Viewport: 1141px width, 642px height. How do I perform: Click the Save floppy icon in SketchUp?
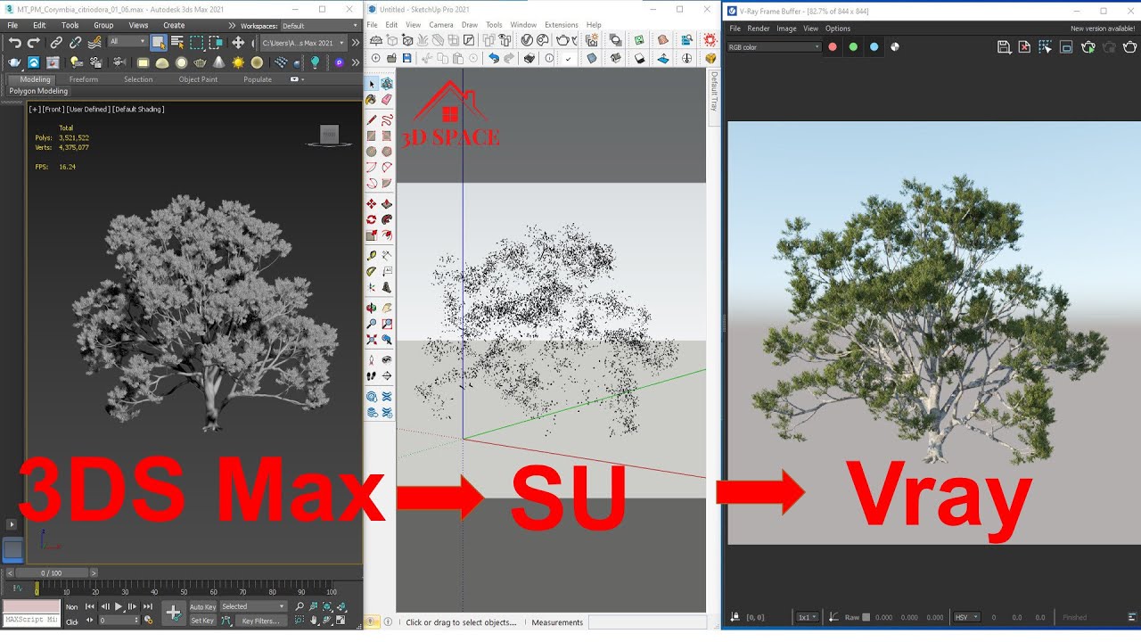click(x=407, y=58)
